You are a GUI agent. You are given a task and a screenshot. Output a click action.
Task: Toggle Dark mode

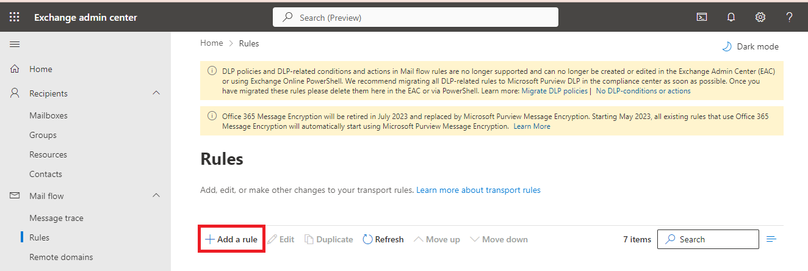pos(750,46)
